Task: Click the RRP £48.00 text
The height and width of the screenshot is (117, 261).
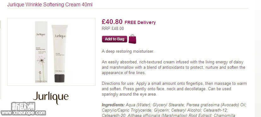Action: tap(113, 29)
